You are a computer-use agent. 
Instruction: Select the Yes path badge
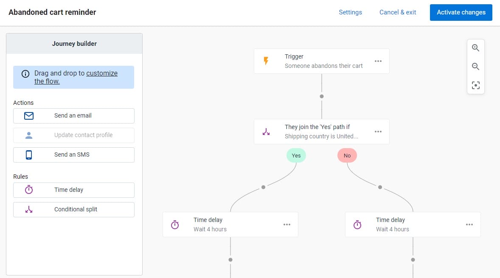[296, 155]
